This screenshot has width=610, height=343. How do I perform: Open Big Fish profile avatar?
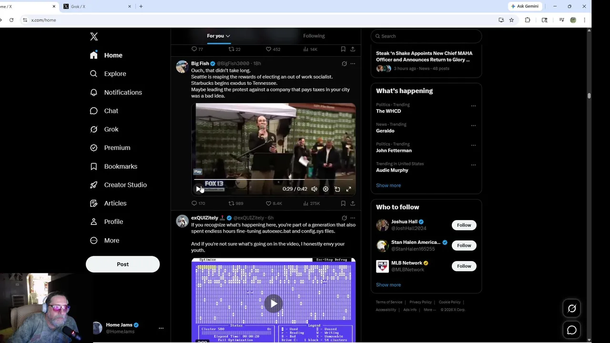click(182, 67)
